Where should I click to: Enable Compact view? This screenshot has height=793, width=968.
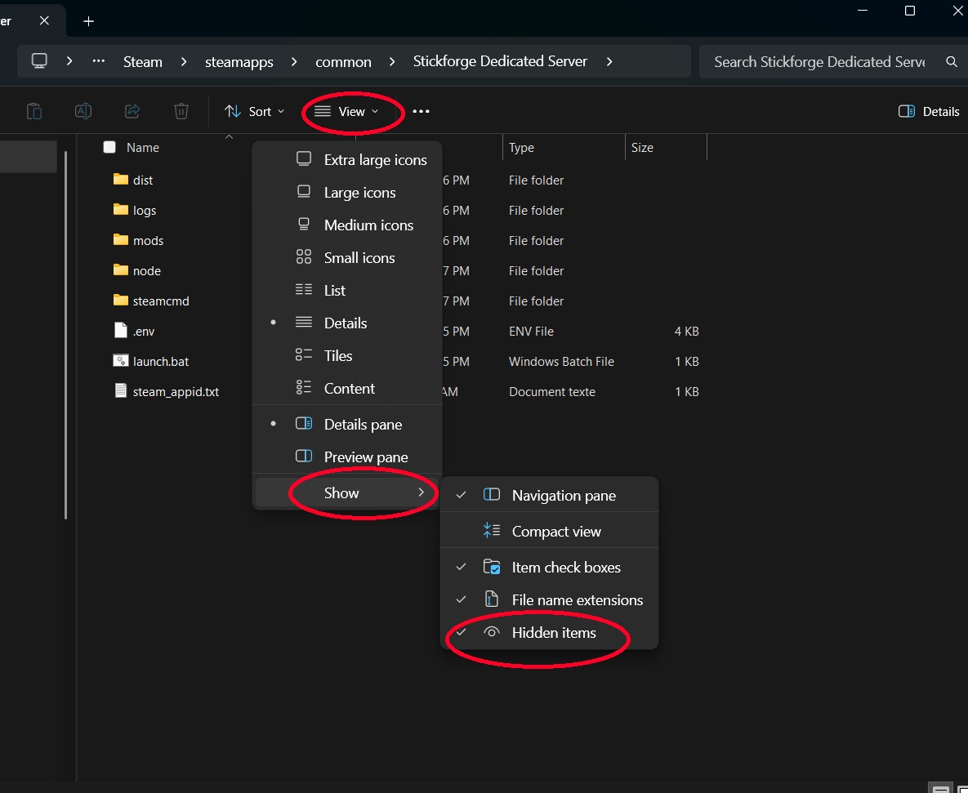tap(549, 532)
